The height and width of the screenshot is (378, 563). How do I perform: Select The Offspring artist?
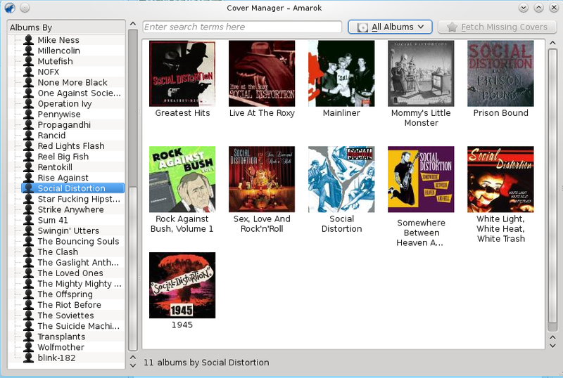pos(73,294)
